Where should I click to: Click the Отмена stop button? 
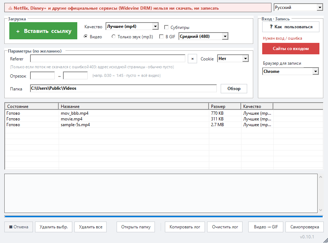click(x=19, y=227)
